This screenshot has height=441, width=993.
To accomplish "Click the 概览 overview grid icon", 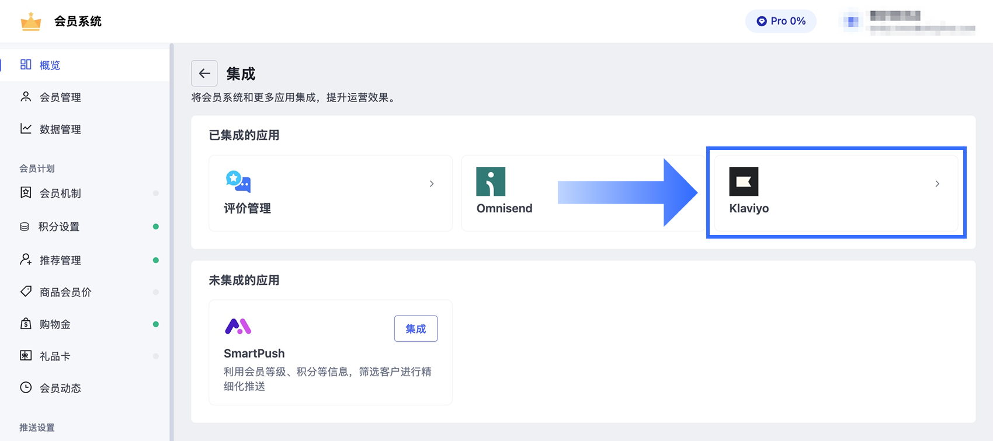I will click(26, 64).
